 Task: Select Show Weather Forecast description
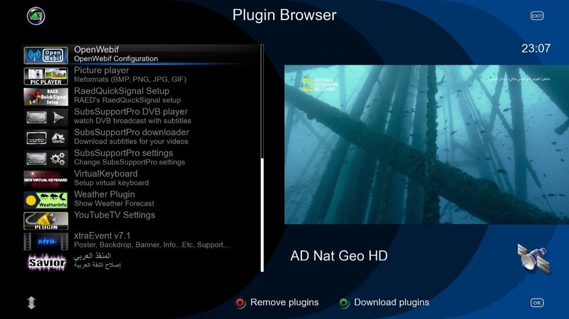114,203
